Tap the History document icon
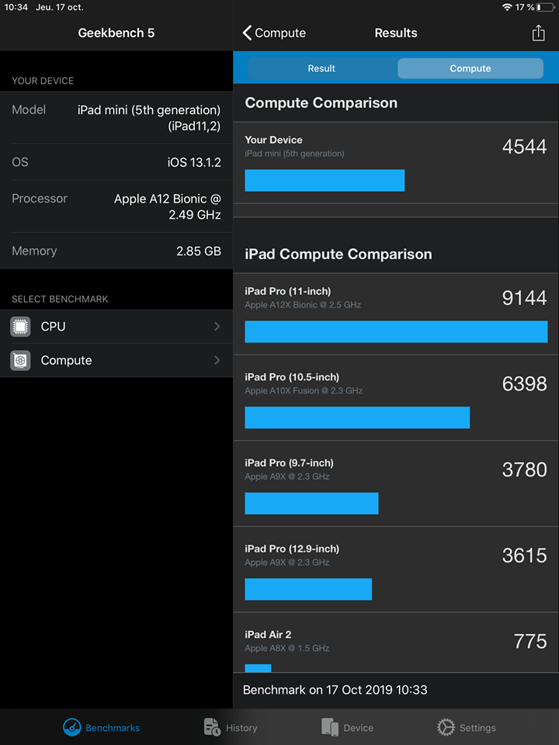559x745 pixels. coord(212,727)
